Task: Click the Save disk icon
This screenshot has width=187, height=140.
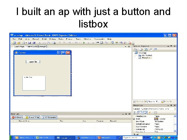Action: [x=29, y=43]
